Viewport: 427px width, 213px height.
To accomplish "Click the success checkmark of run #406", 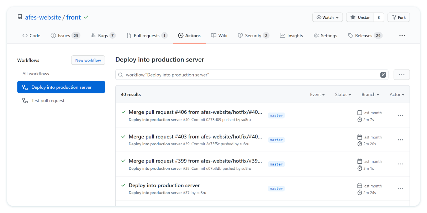I will point(123,112).
